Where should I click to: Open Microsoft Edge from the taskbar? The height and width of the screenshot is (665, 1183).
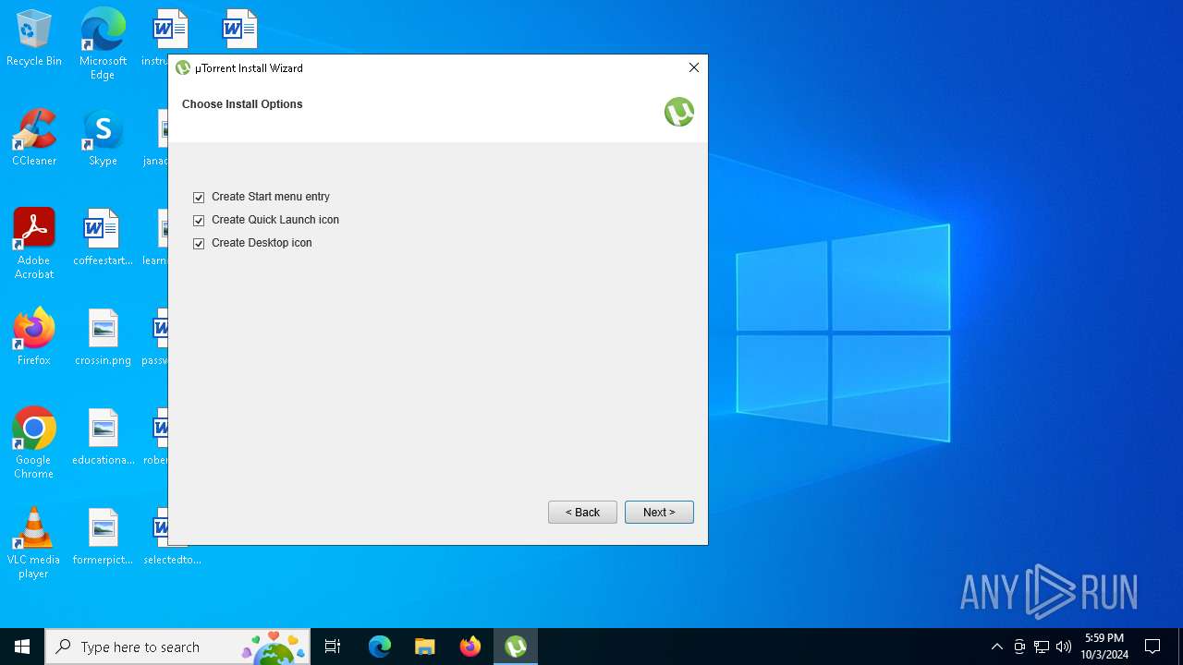[x=380, y=647]
